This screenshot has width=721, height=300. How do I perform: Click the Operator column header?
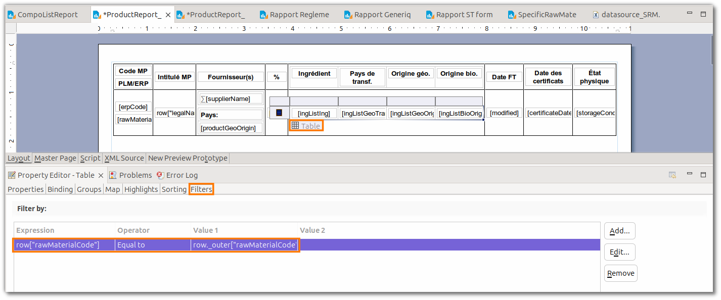[x=153, y=230]
